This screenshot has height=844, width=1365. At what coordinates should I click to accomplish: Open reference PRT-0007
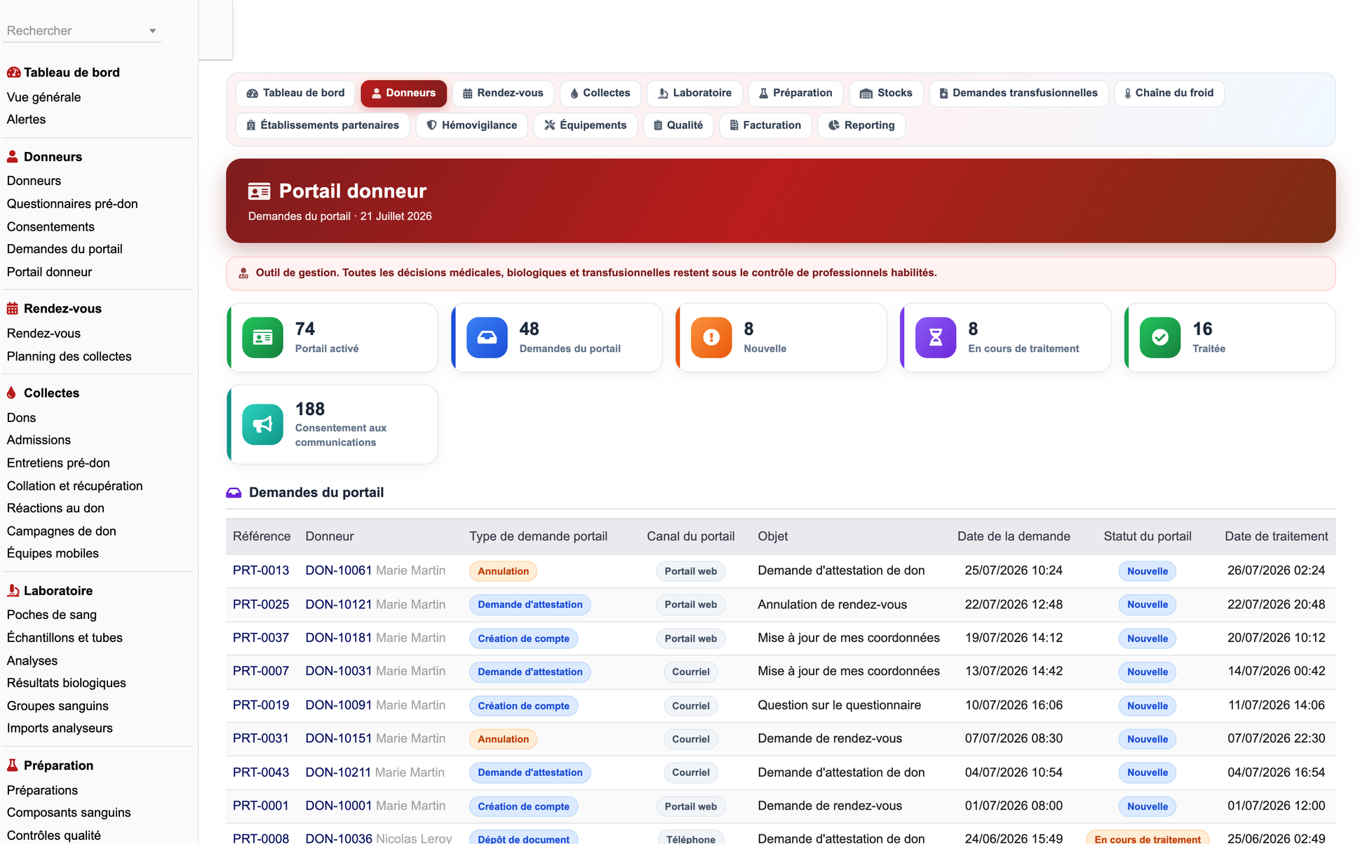pos(261,672)
